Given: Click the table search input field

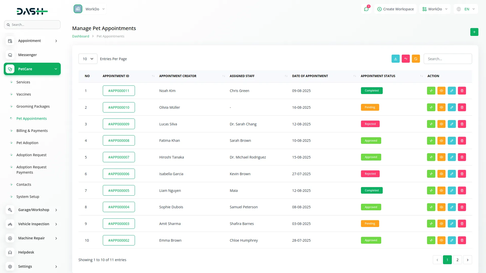Looking at the screenshot, I should pos(448,59).
